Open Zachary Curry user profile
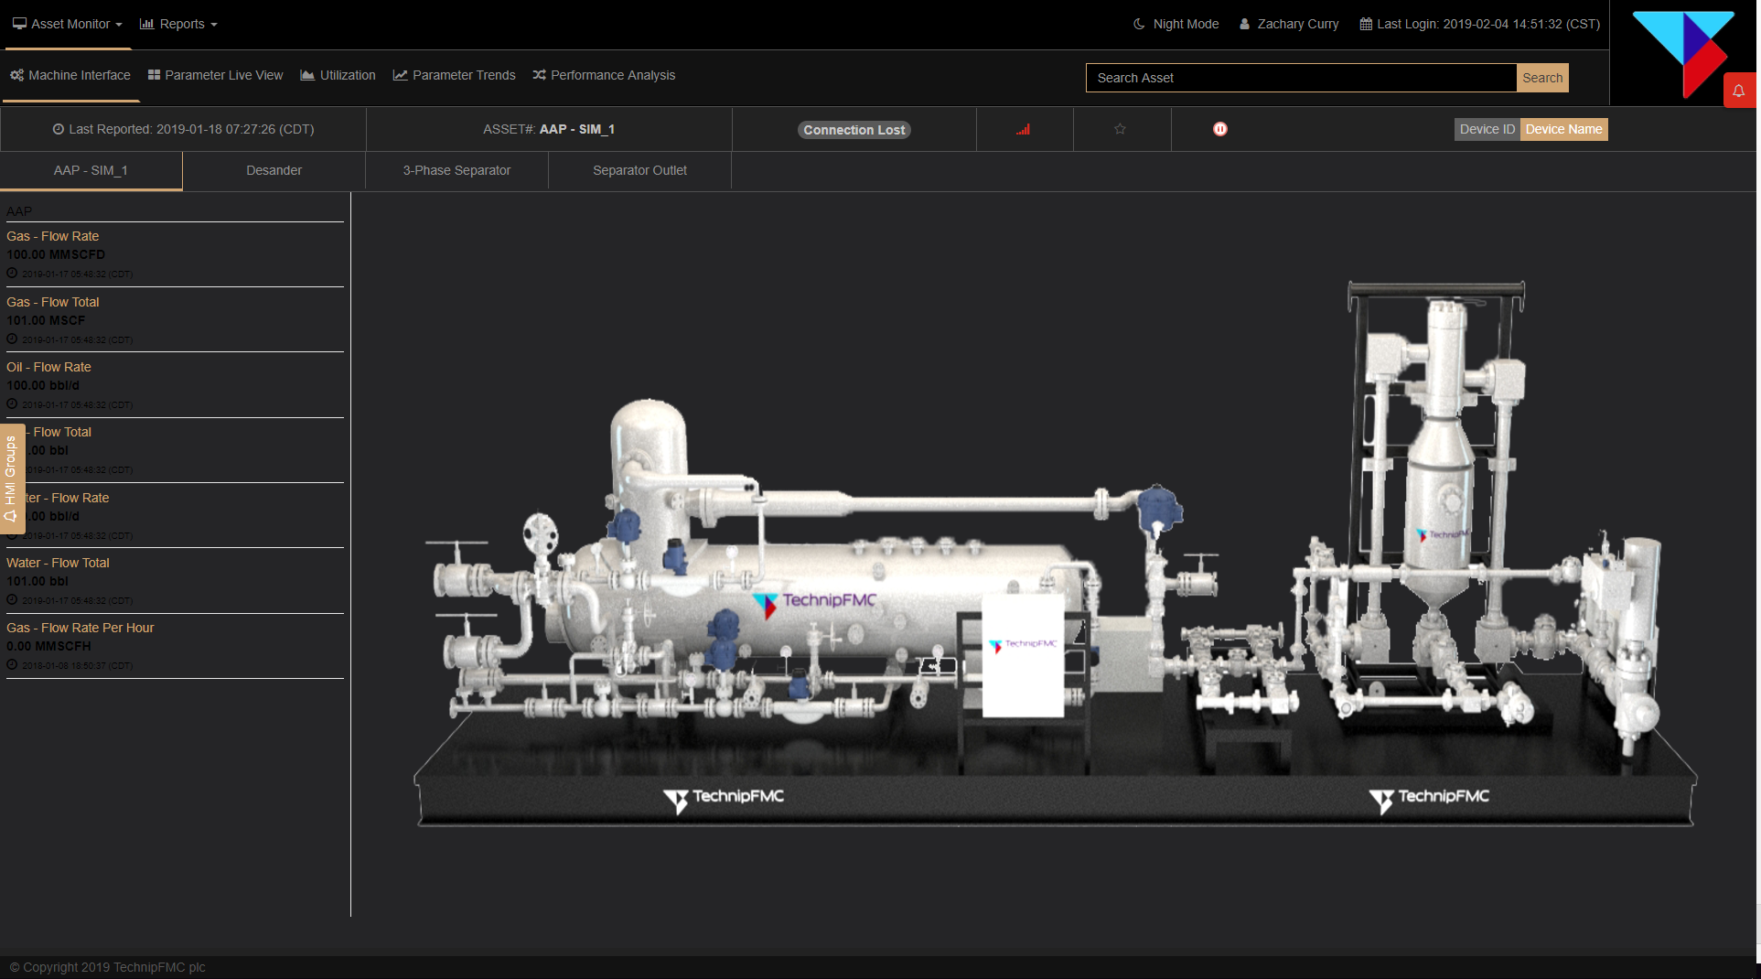This screenshot has height=979, width=1761. tap(1289, 24)
